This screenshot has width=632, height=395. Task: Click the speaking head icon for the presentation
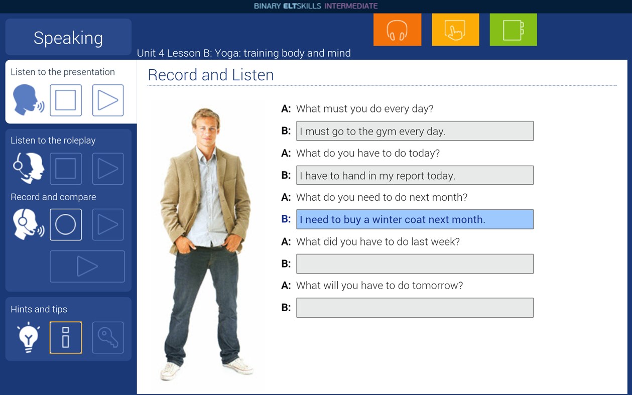click(x=28, y=100)
